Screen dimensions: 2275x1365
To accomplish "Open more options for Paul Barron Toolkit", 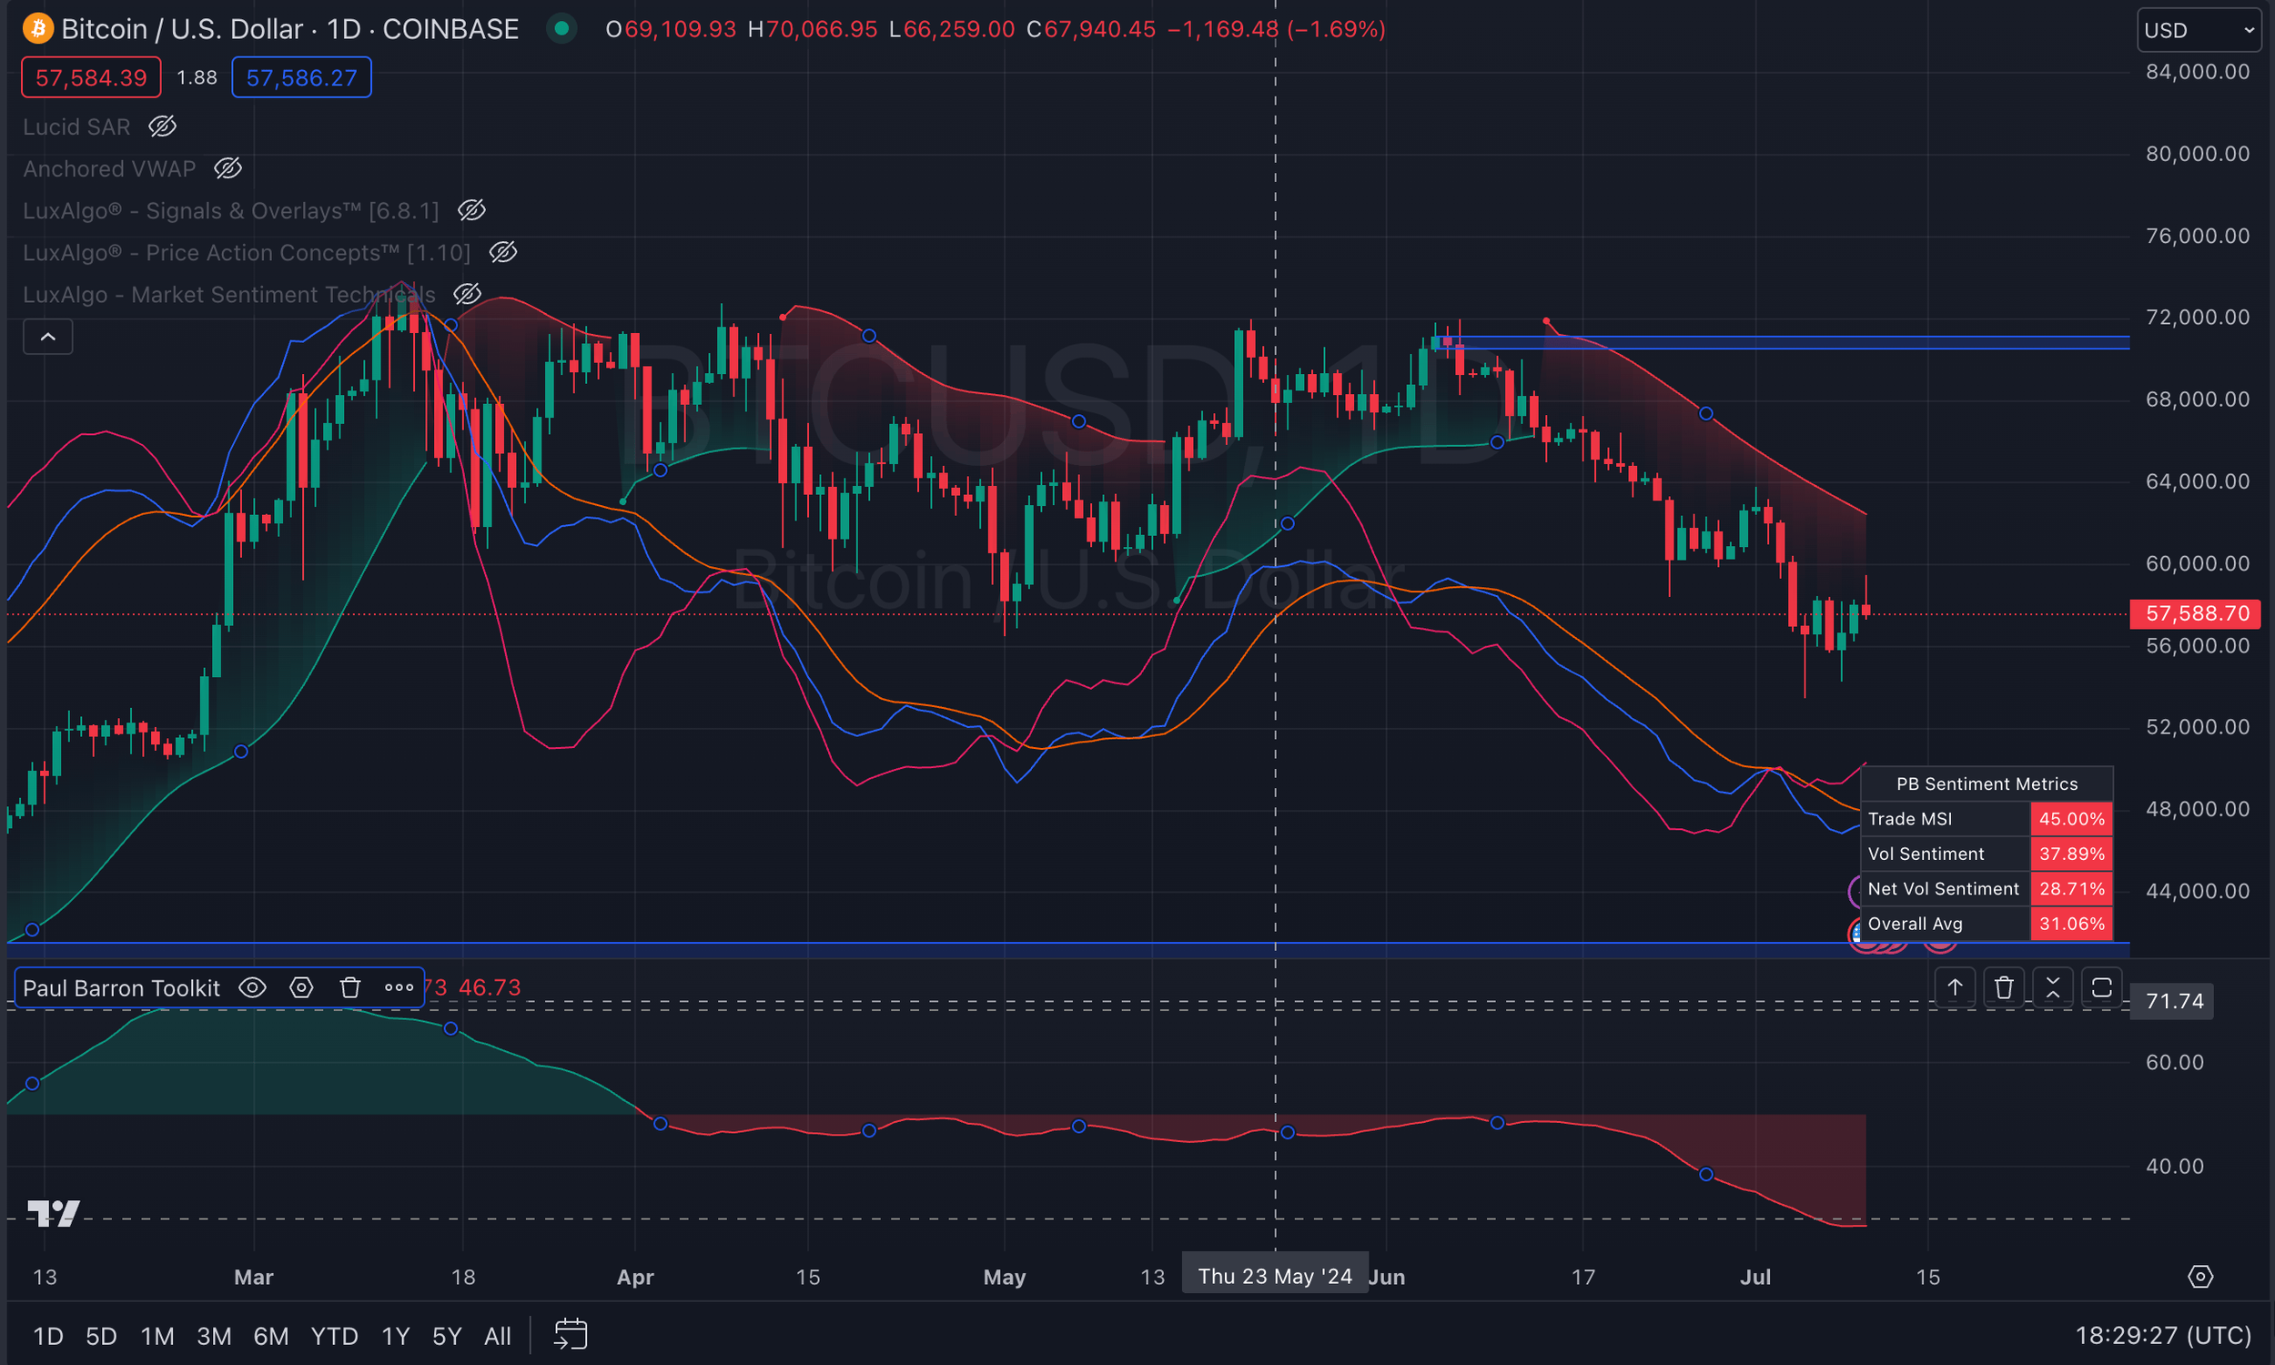I will (399, 988).
